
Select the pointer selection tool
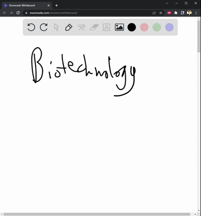(x=56, y=27)
